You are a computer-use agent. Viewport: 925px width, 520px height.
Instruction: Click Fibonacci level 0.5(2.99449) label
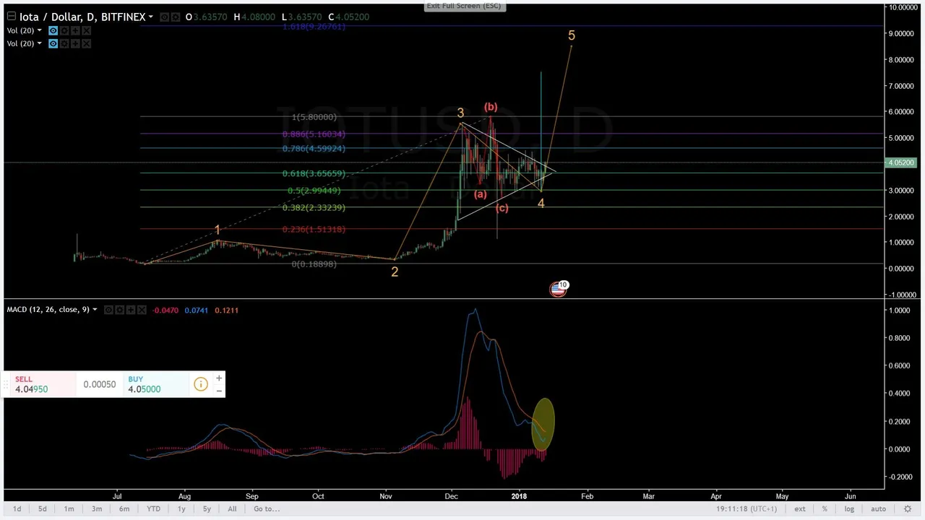(x=314, y=191)
